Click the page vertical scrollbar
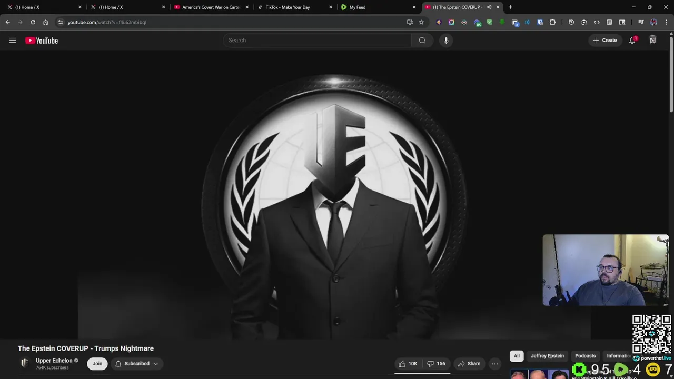Viewport: 674px width, 379px height. tap(671, 74)
